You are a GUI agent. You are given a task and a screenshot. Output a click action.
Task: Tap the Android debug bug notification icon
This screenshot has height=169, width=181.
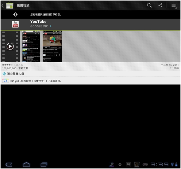click(x=120, y=164)
